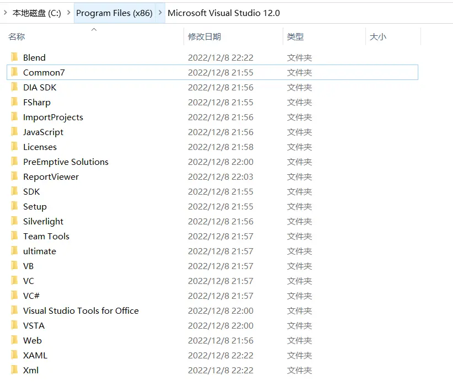Click the Xml folder icon
The width and height of the screenshot is (453, 386).
pos(14,370)
